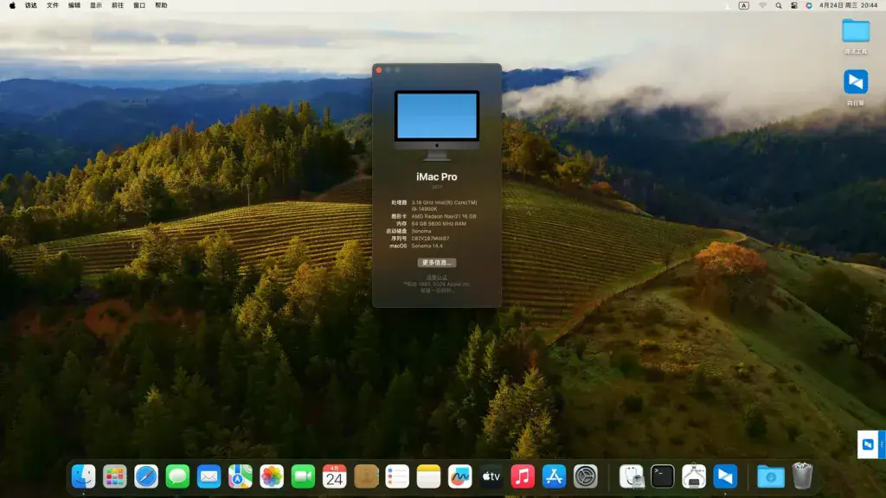This screenshot has width=886, height=498.
Task: Open the Notes app in Dock
Action: (428, 476)
